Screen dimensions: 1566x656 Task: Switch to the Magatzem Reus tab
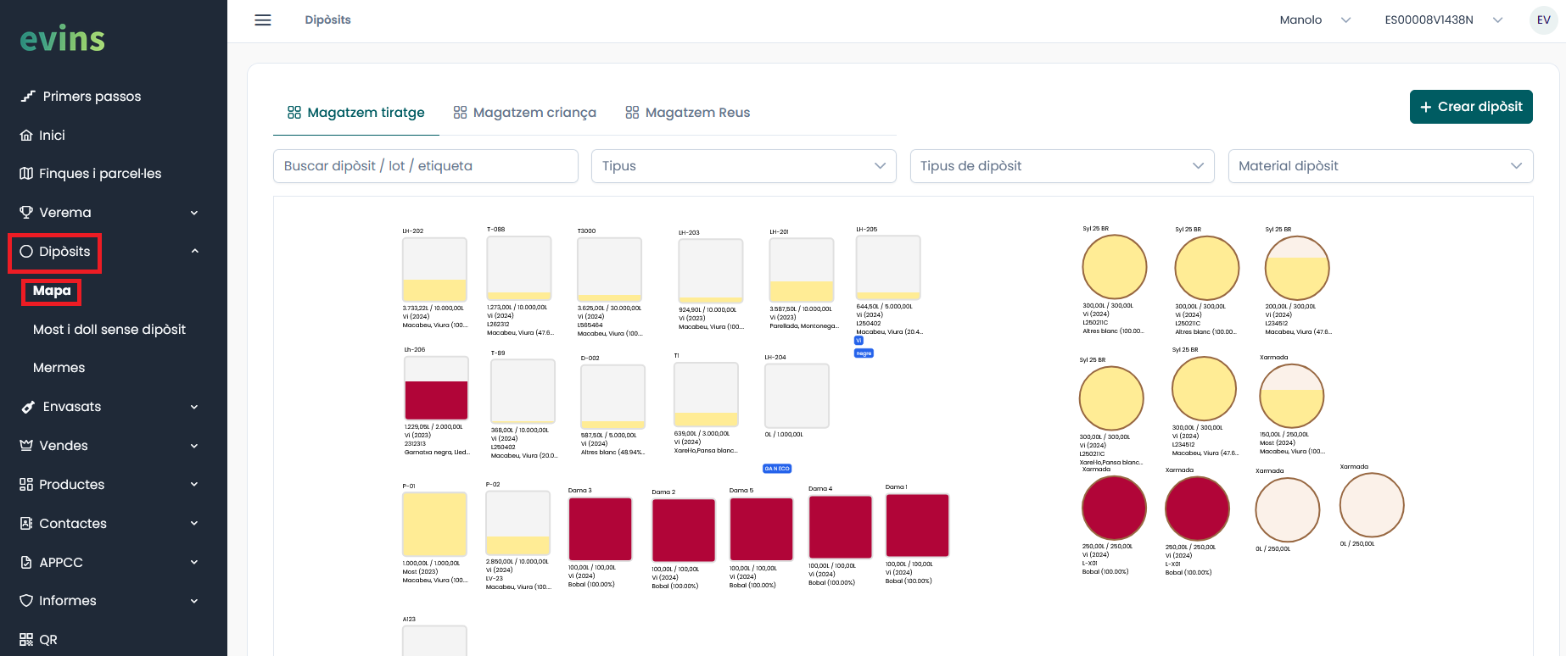click(688, 113)
